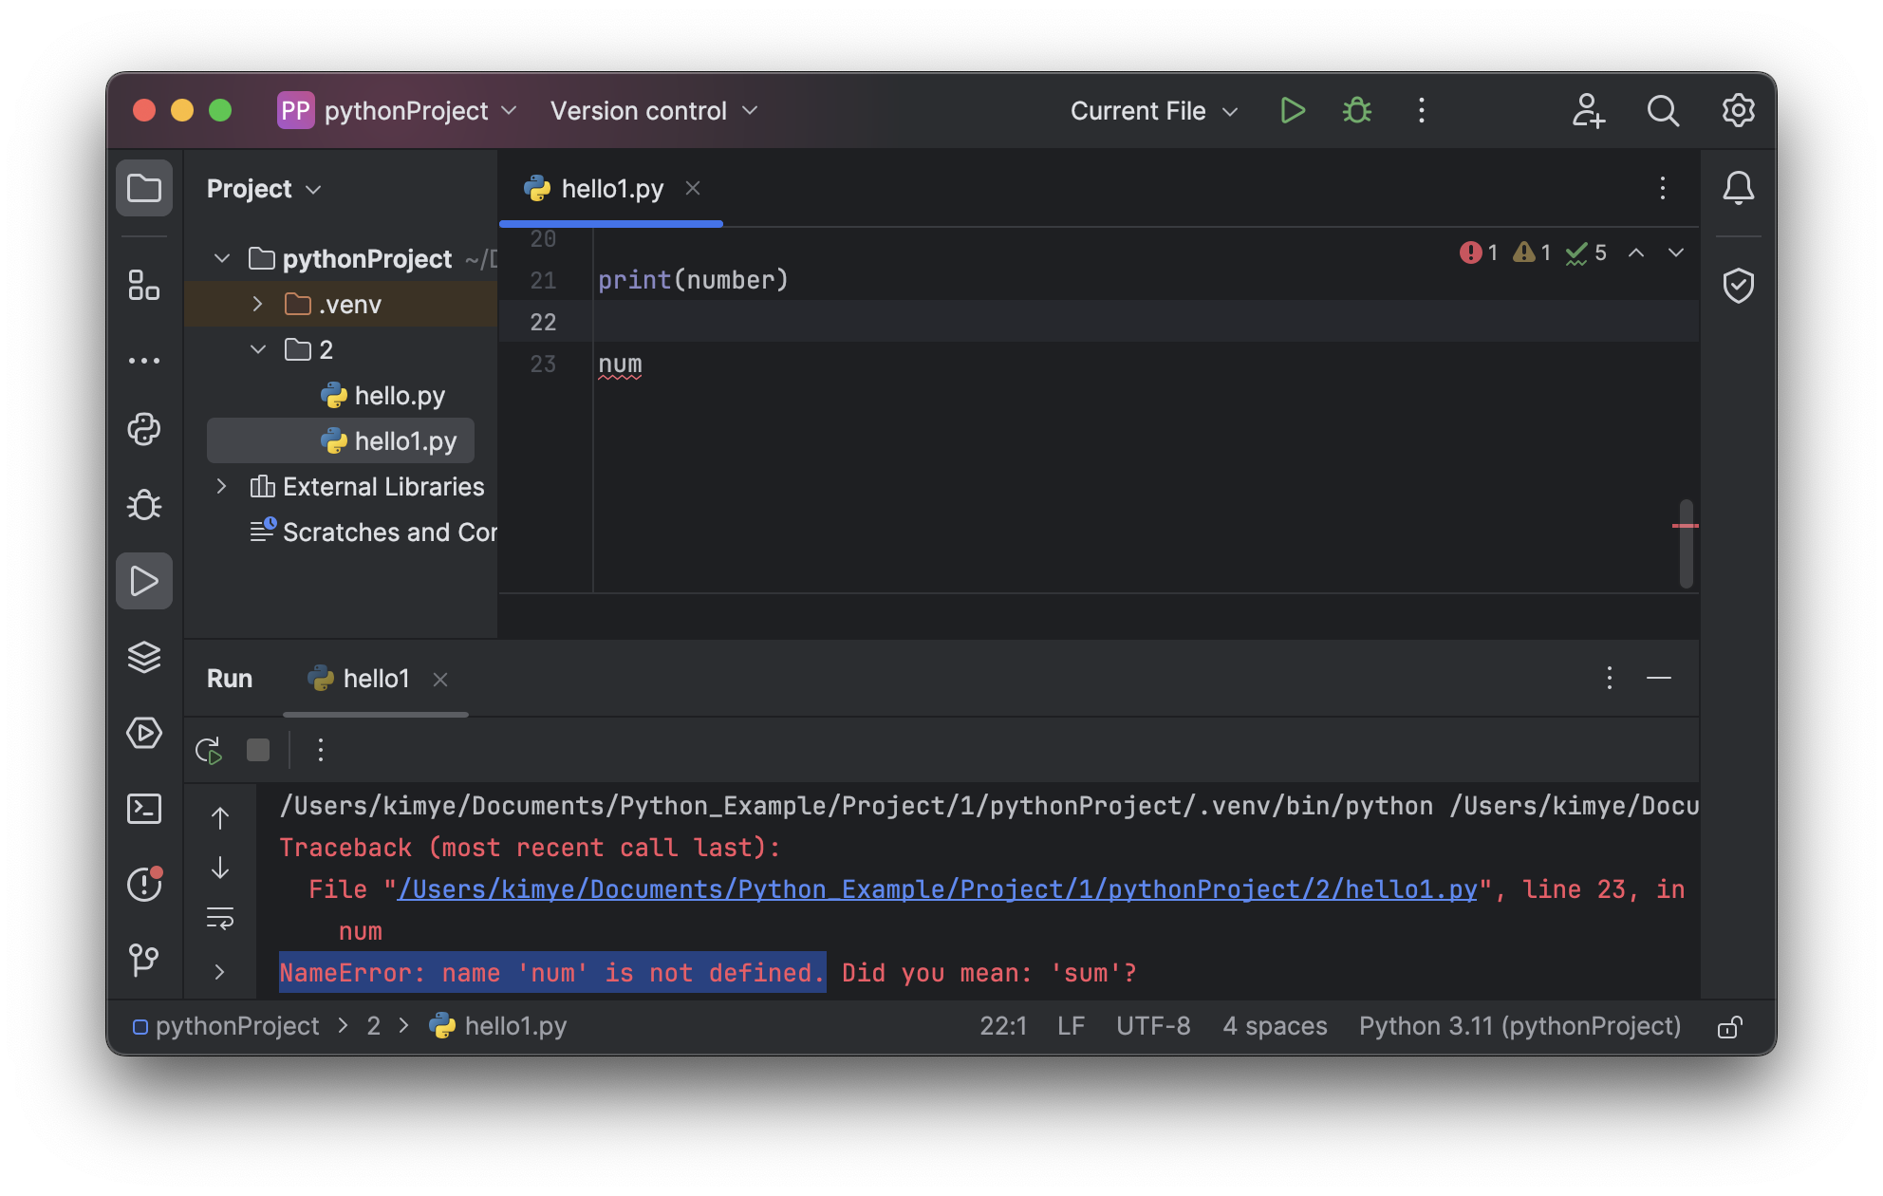The image size is (1883, 1196).
Task: Click the Python 3.11 interpreter in the status bar
Action: tap(1519, 1026)
